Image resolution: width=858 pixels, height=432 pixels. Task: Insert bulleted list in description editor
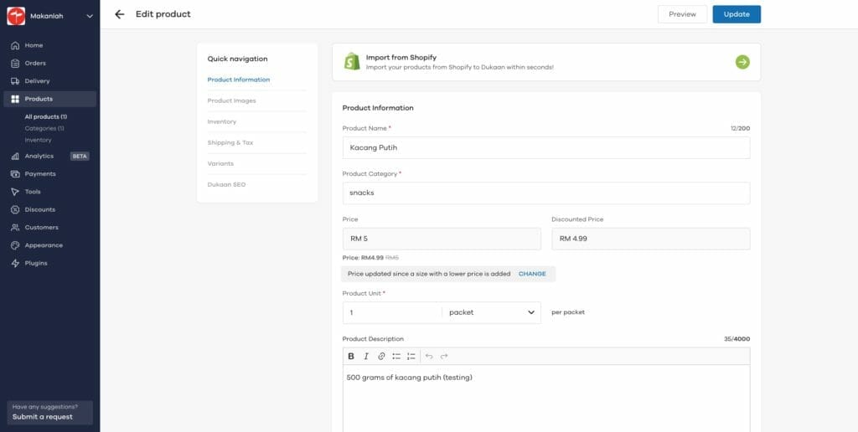click(x=396, y=357)
